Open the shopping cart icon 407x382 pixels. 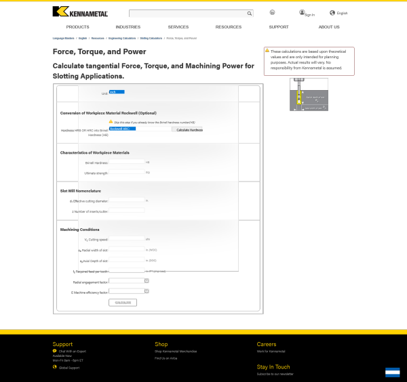(x=272, y=12)
